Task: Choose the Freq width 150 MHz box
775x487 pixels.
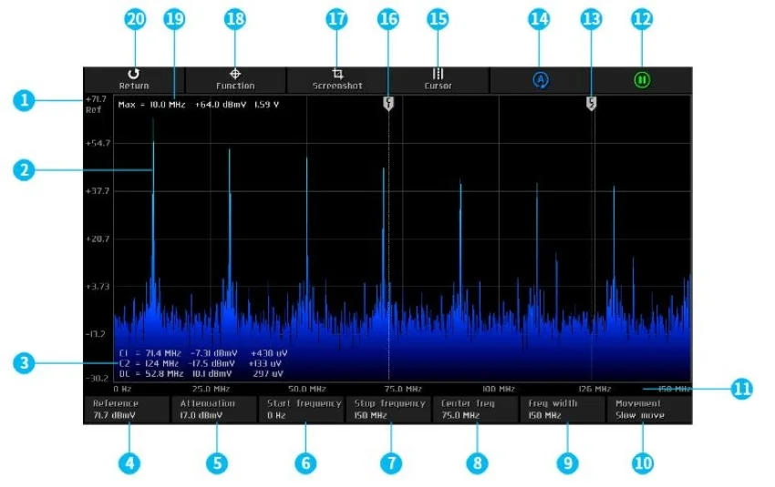Action: click(x=563, y=409)
